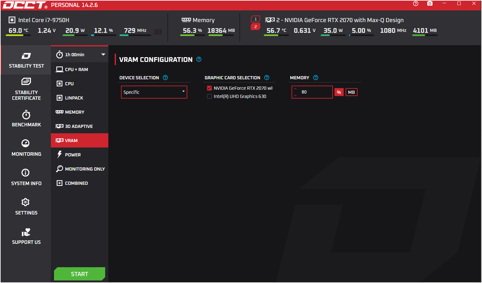Select the 3D Adaptive test
This screenshot has width=482, height=283.
(80, 126)
